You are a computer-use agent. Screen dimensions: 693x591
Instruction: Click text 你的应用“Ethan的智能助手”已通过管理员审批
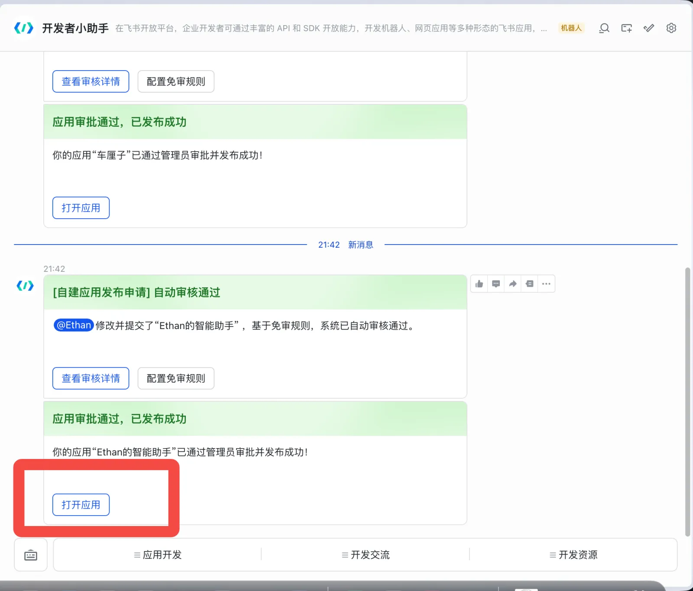(x=180, y=452)
